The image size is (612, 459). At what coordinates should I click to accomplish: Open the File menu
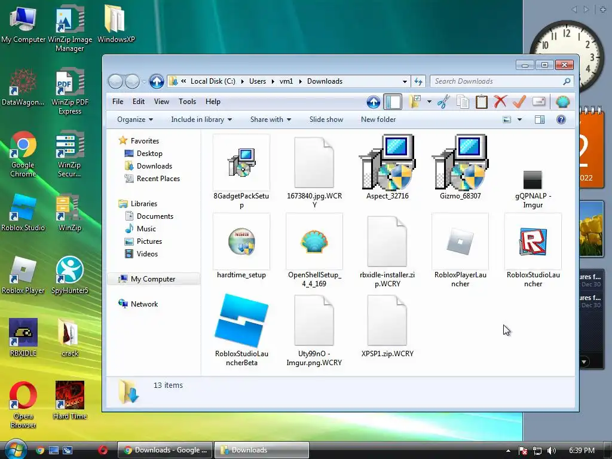pos(118,102)
